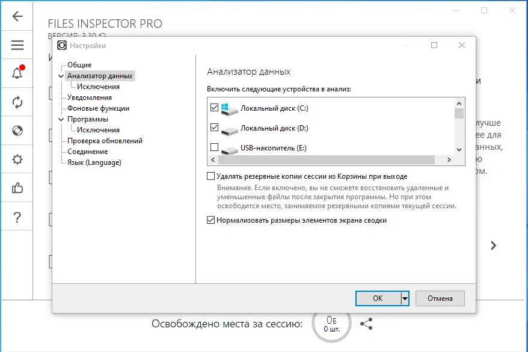This screenshot has width=528, height=352.
Task: Click the next arrow chevron in main window
Action: click(x=493, y=245)
